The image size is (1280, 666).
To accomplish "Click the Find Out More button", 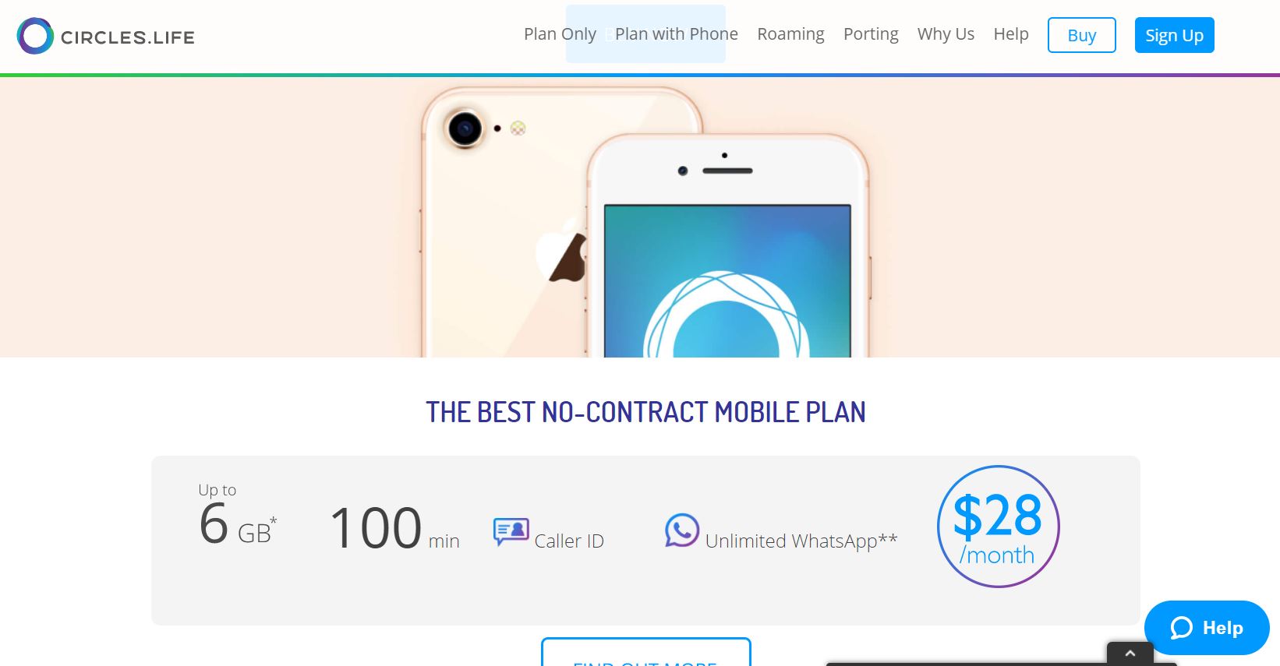I will click(x=646, y=653).
